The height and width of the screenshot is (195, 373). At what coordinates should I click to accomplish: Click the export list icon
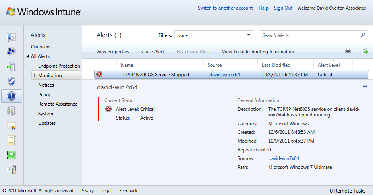(365, 51)
